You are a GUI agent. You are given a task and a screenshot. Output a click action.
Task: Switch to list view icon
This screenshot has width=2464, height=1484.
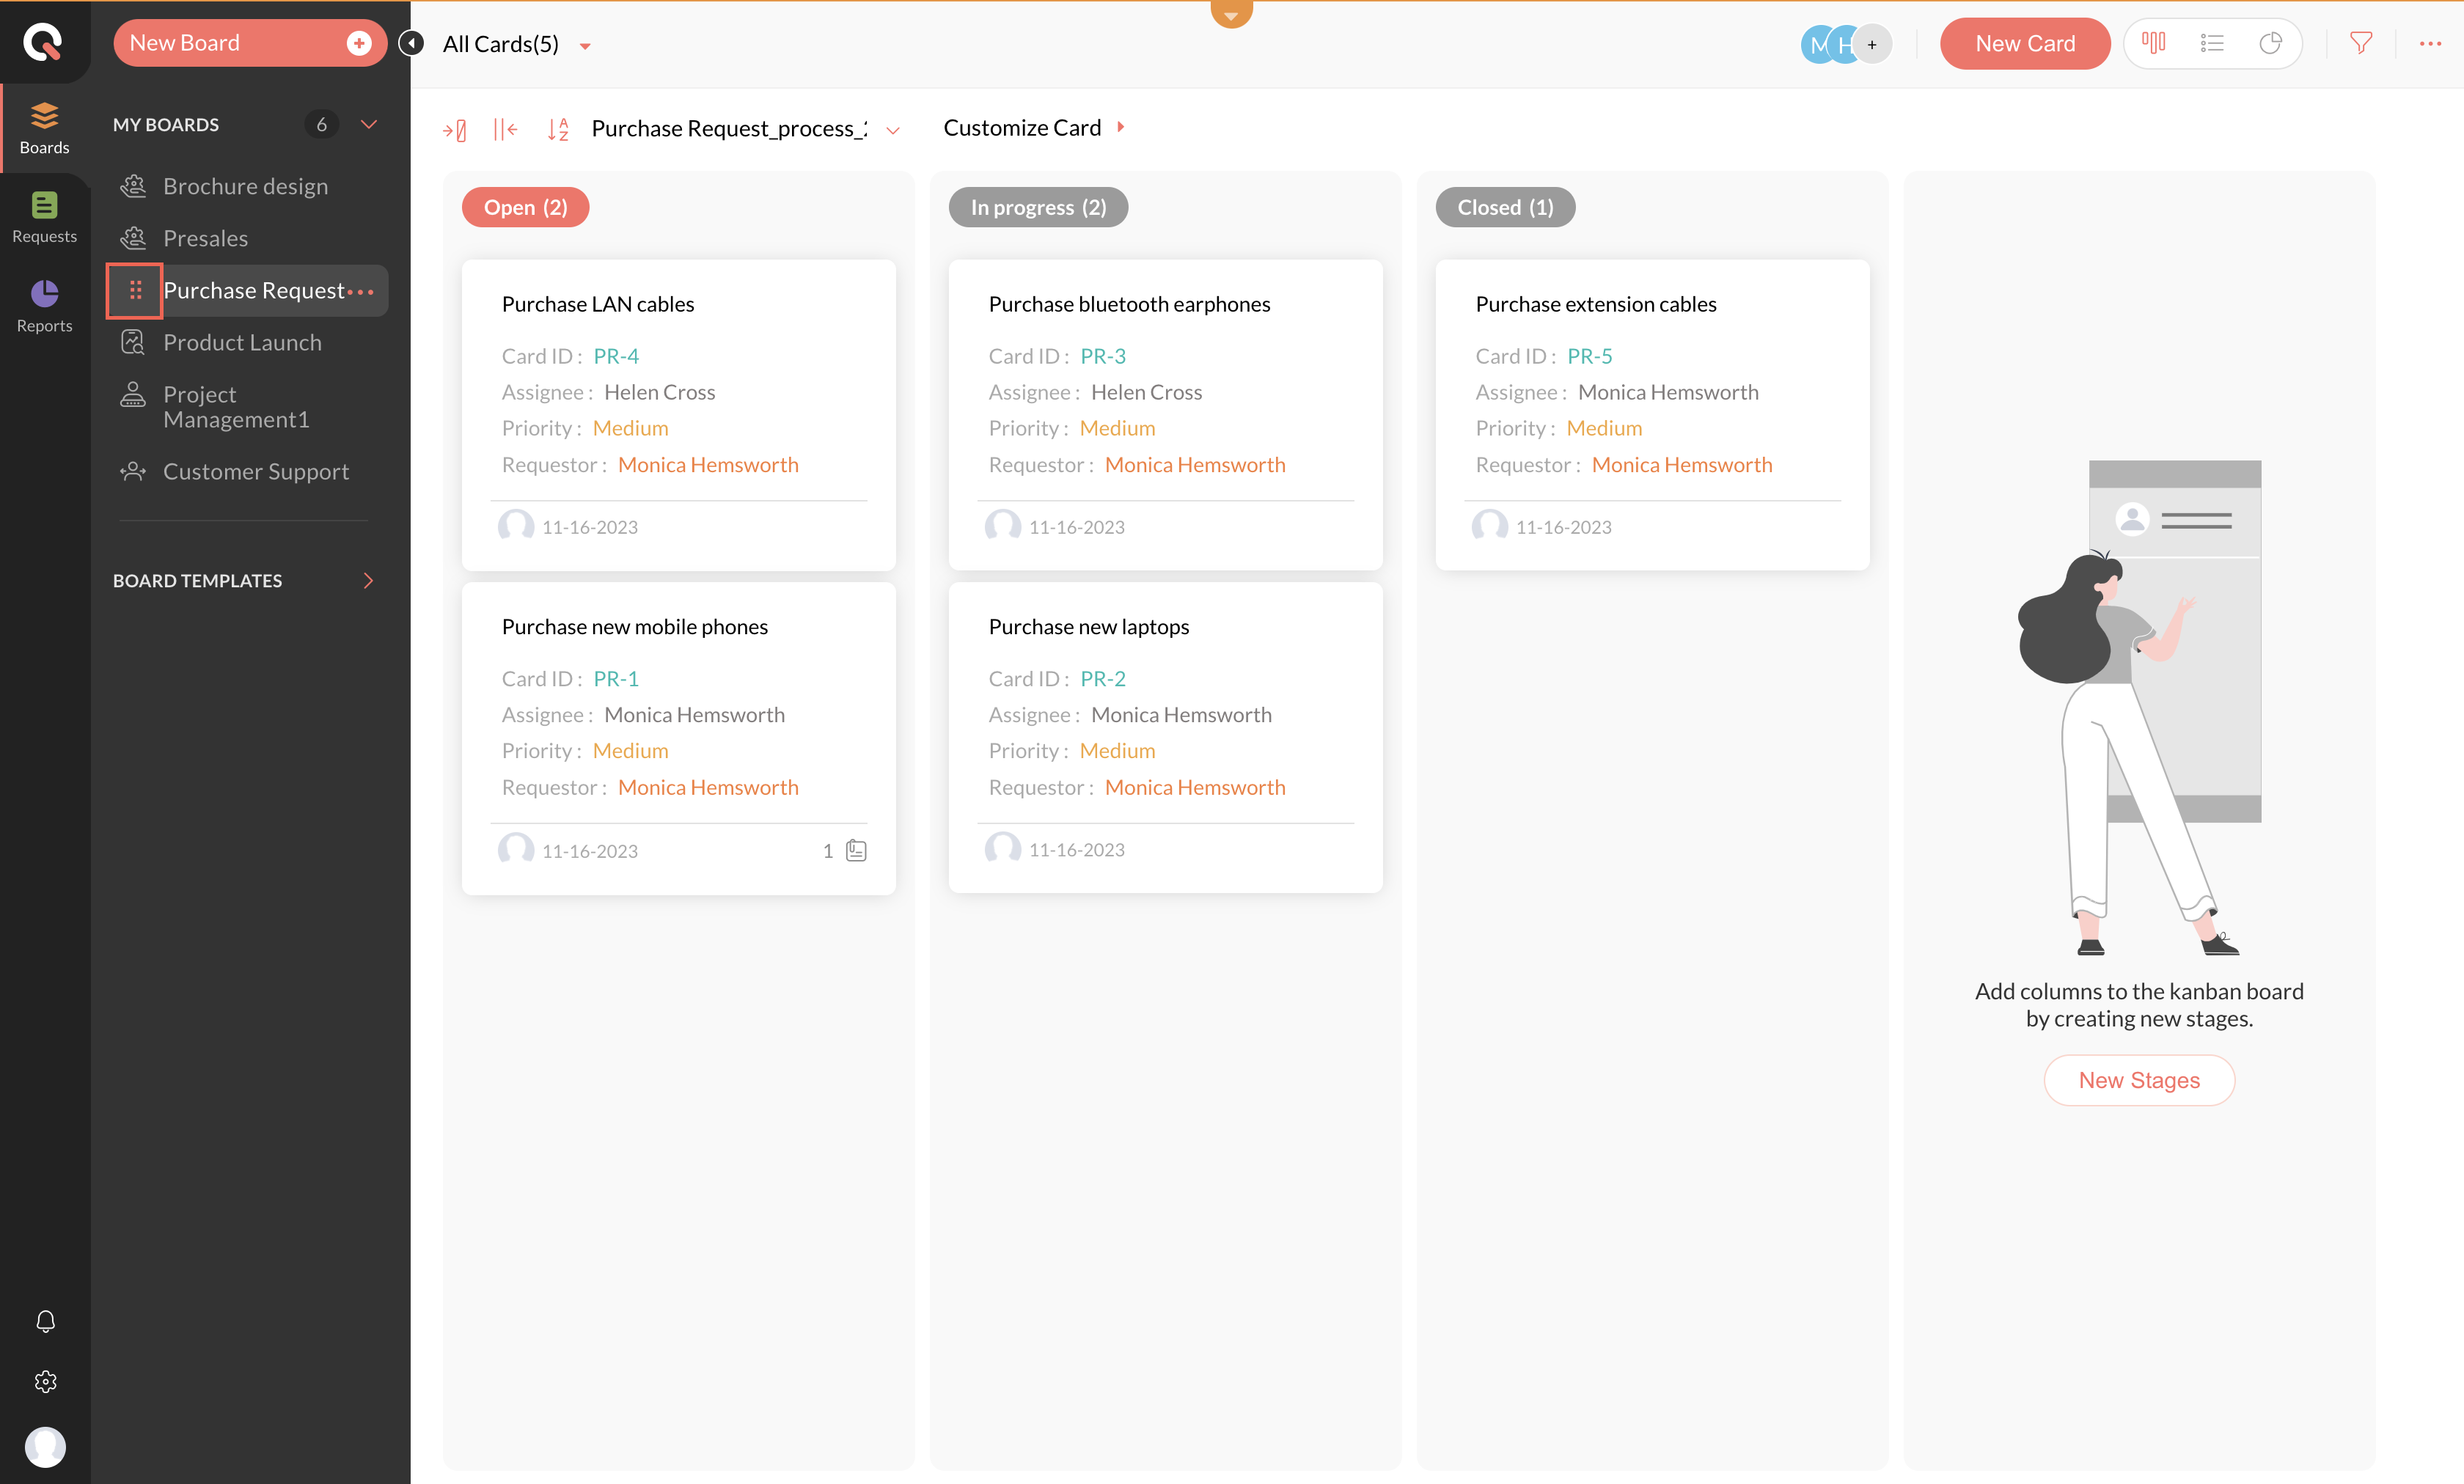(2212, 43)
